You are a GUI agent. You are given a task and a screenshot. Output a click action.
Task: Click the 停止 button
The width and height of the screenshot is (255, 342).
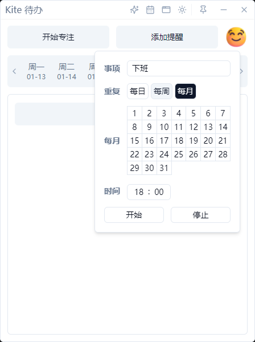click(x=200, y=215)
